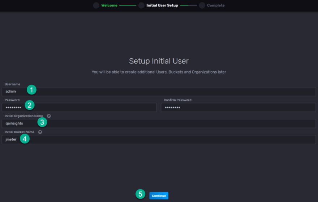Edit the Initial Bucket Name field

coord(159,139)
